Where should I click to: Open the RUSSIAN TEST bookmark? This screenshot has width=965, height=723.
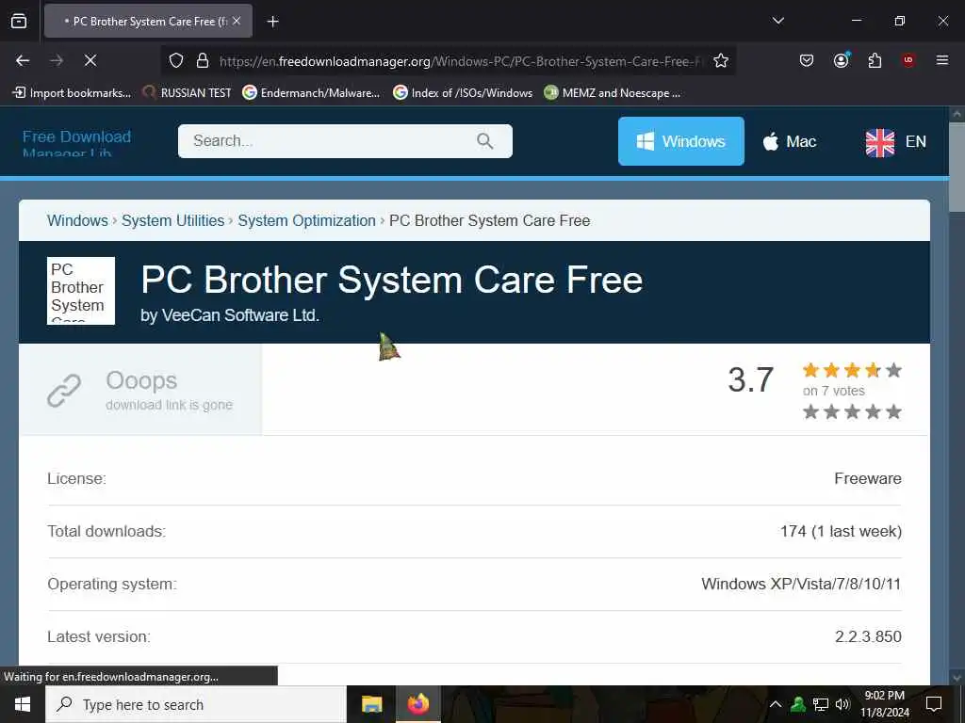pos(188,93)
